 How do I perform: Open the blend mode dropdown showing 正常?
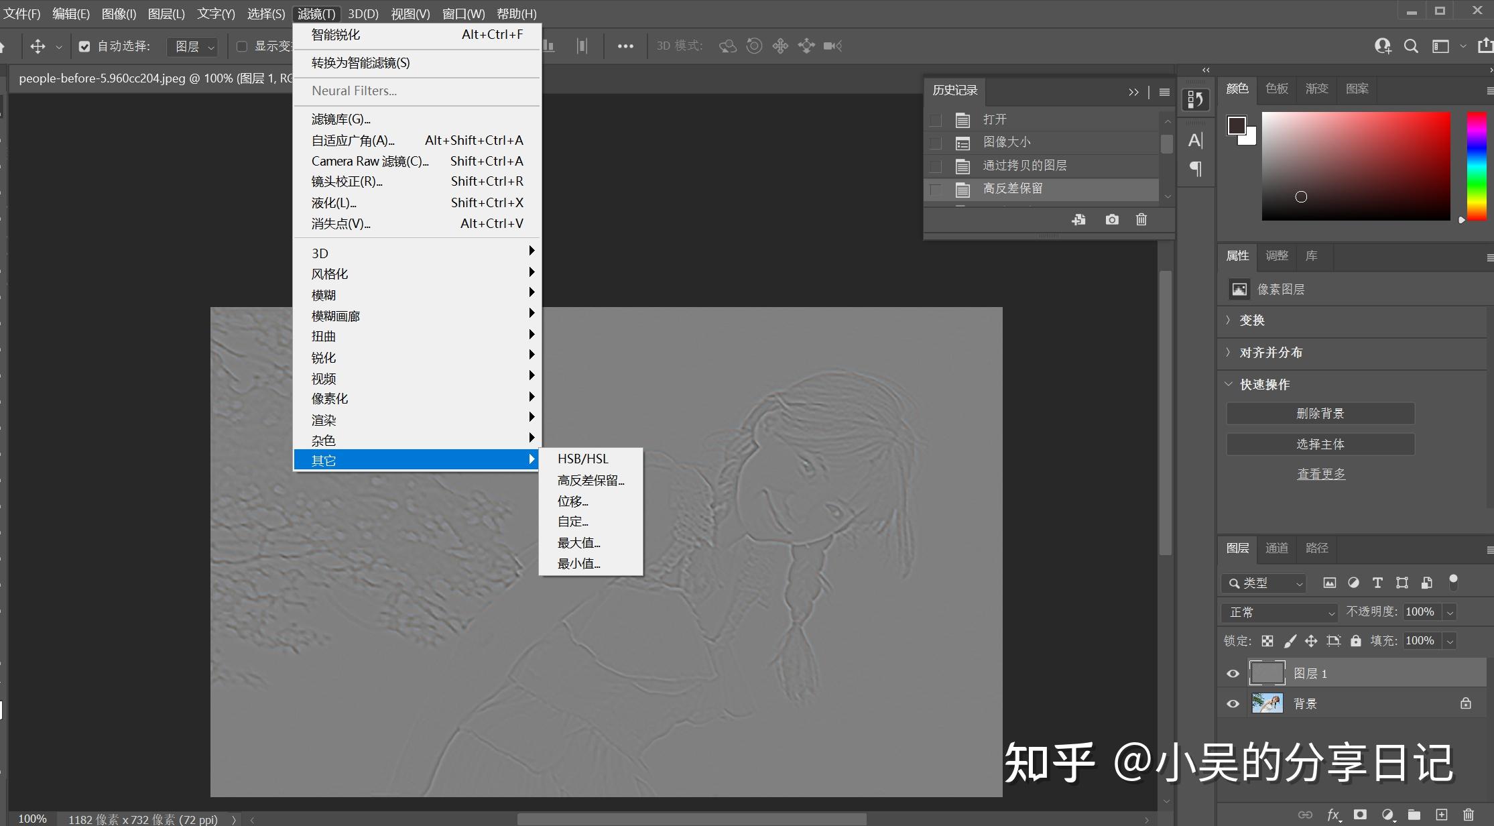pyautogui.click(x=1279, y=612)
